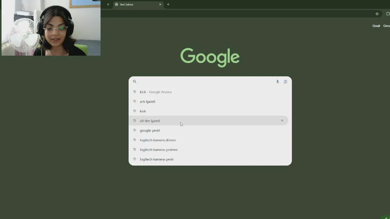Click history clock icon beside 'alt tire işareti'

[x=134, y=120]
